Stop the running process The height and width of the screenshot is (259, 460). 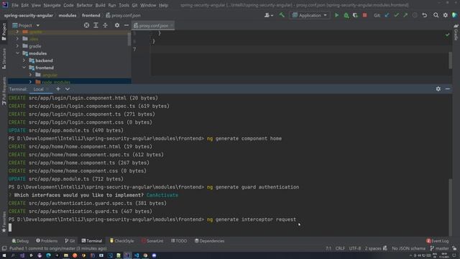tap(364, 15)
